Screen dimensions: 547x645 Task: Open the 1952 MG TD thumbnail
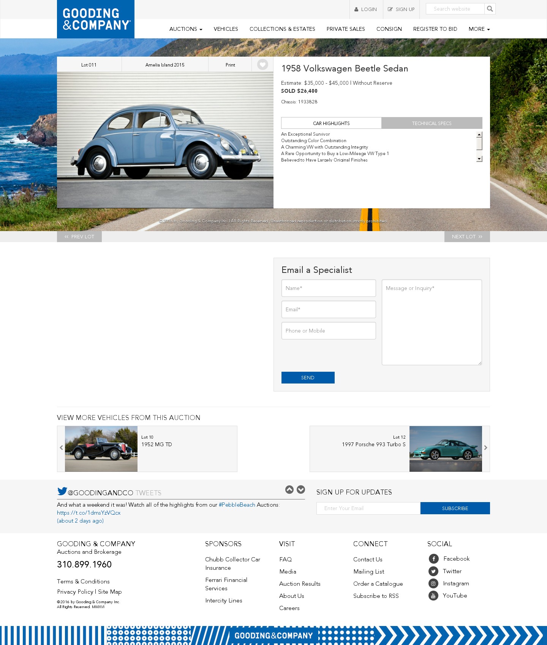coord(101,449)
